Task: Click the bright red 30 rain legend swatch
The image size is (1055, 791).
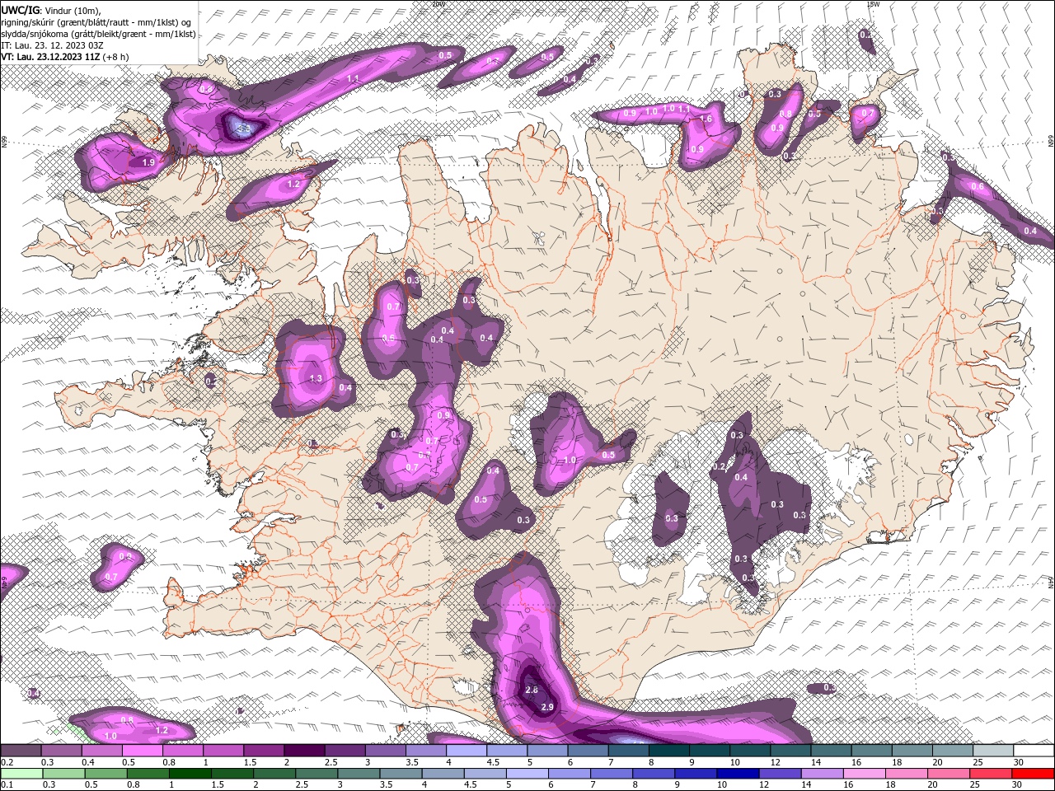Action: (1034, 773)
